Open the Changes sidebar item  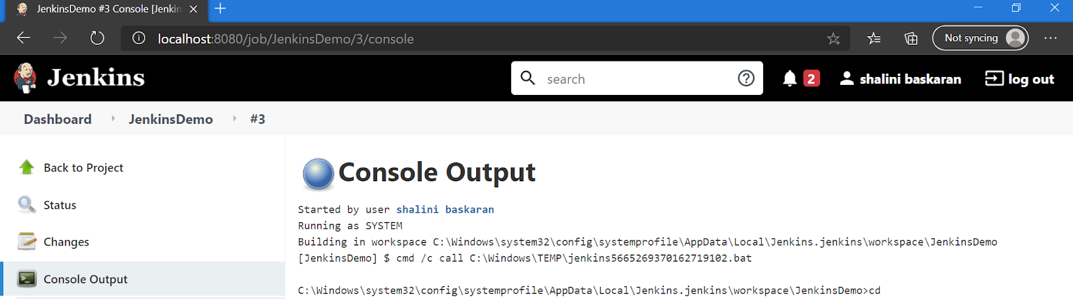pos(66,241)
